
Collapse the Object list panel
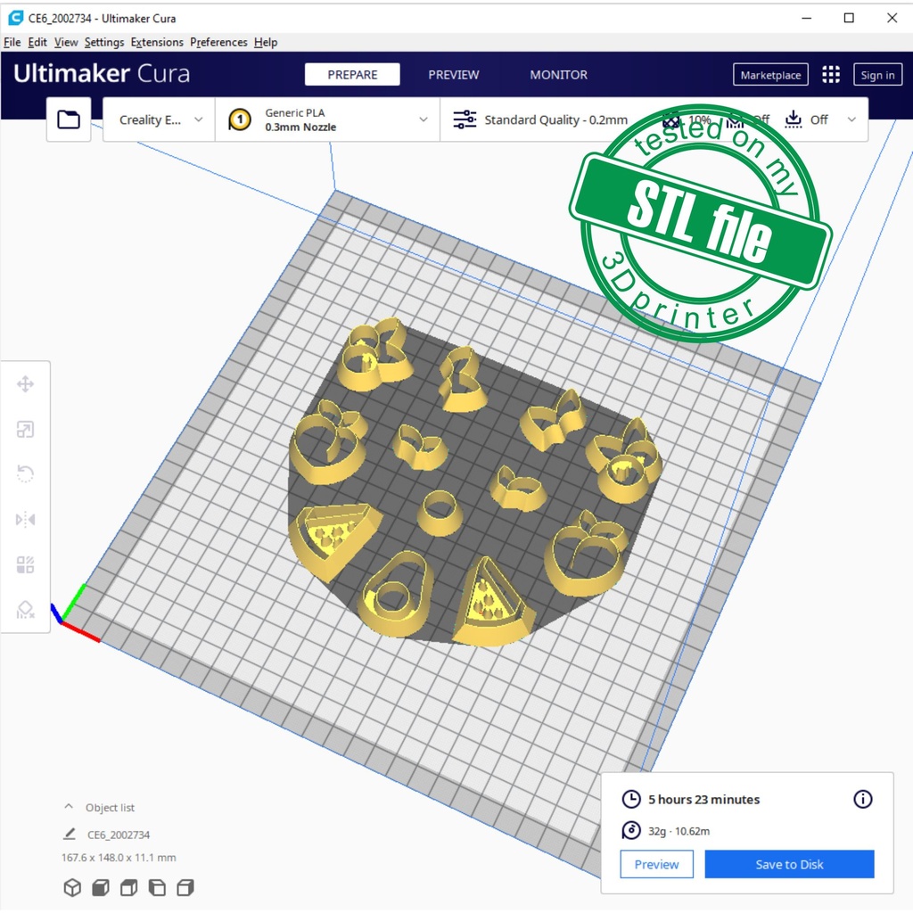coord(69,807)
